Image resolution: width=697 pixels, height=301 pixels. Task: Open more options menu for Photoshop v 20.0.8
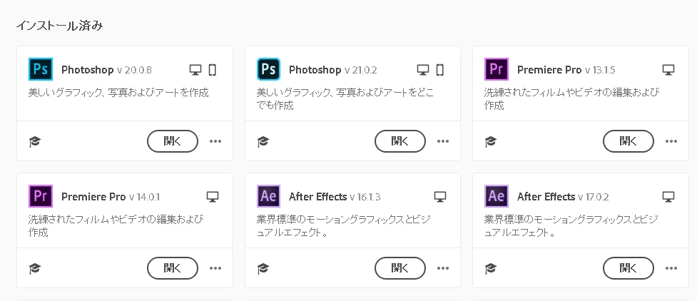click(x=215, y=141)
